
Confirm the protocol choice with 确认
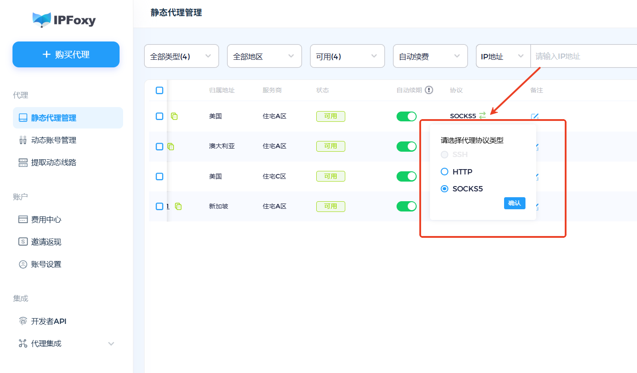click(515, 203)
